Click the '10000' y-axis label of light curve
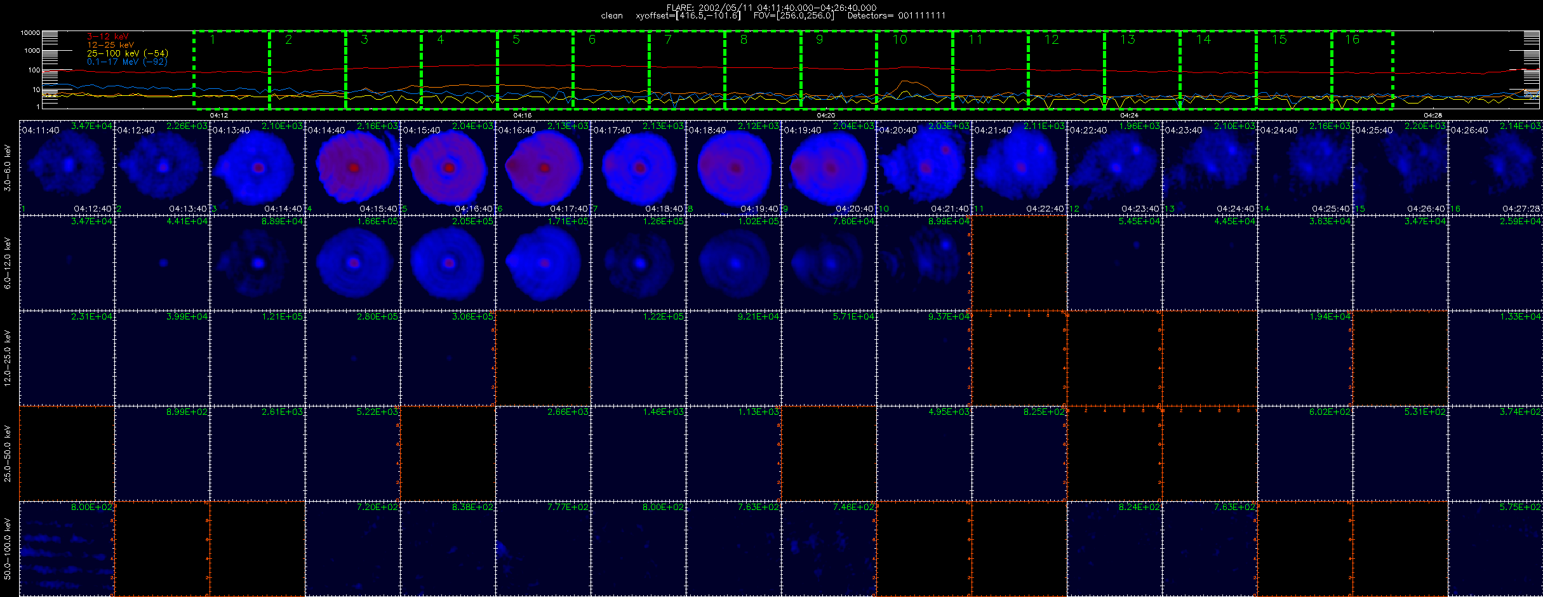The image size is (1543, 597). (x=30, y=32)
